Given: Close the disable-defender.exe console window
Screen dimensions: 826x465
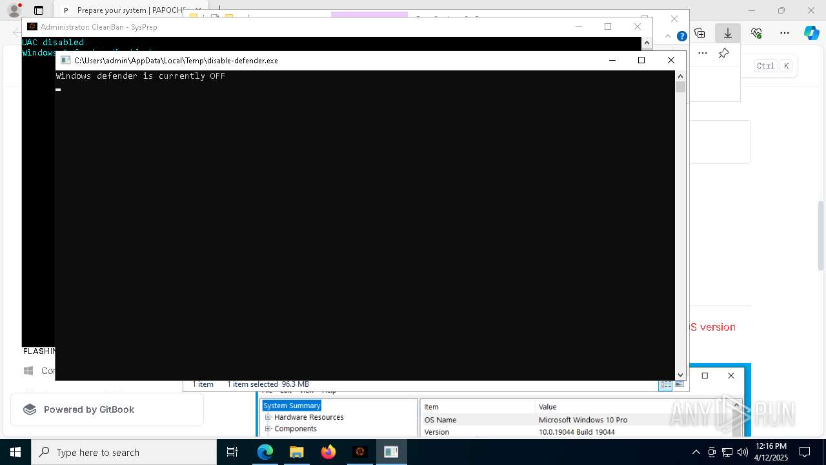Looking at the screenshot, I should (x=671, y=60).
